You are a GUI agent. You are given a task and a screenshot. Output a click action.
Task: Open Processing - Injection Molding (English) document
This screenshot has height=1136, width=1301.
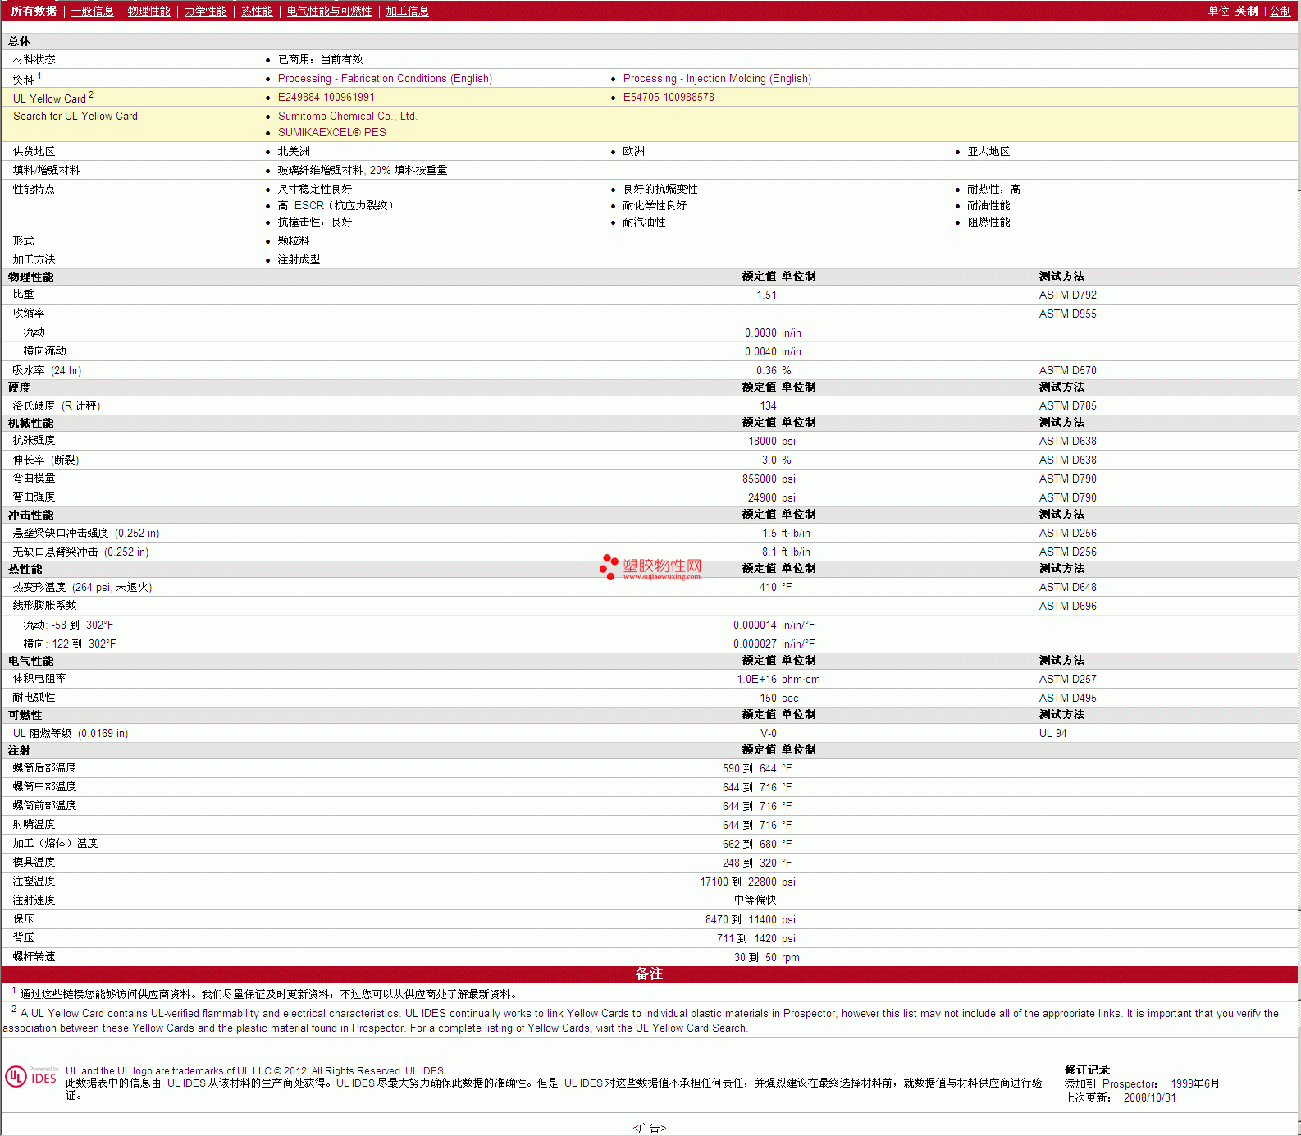pyautogui.click(x=716, y=79)
